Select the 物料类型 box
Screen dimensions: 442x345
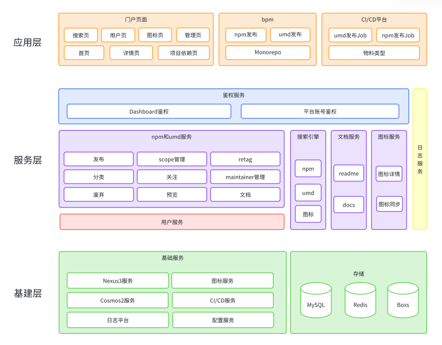pos(374,53)
